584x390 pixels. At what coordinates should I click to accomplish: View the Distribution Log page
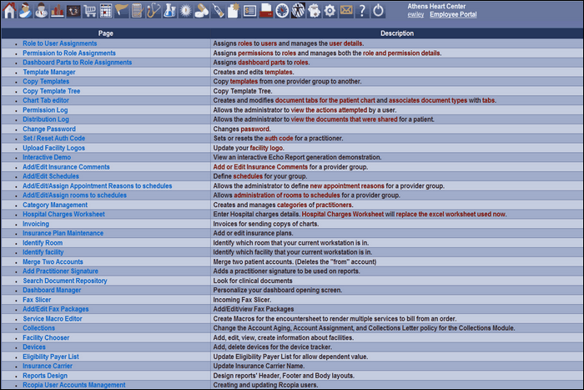45,119
